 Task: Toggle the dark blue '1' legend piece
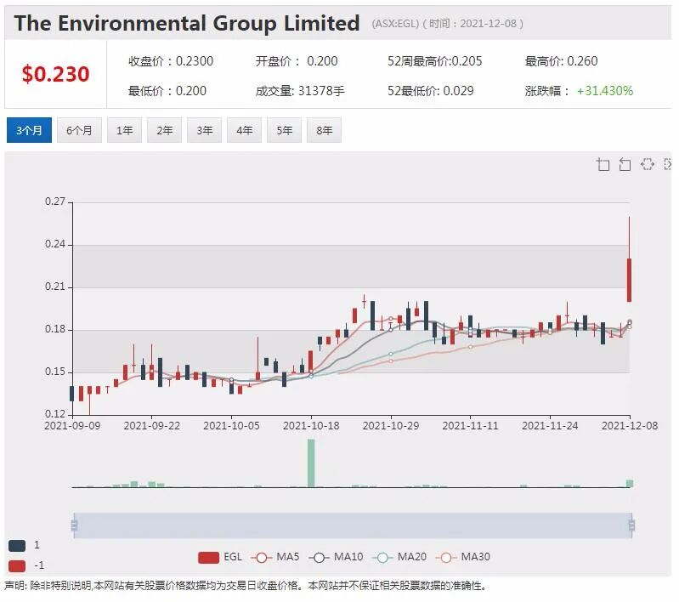[17, 545]
